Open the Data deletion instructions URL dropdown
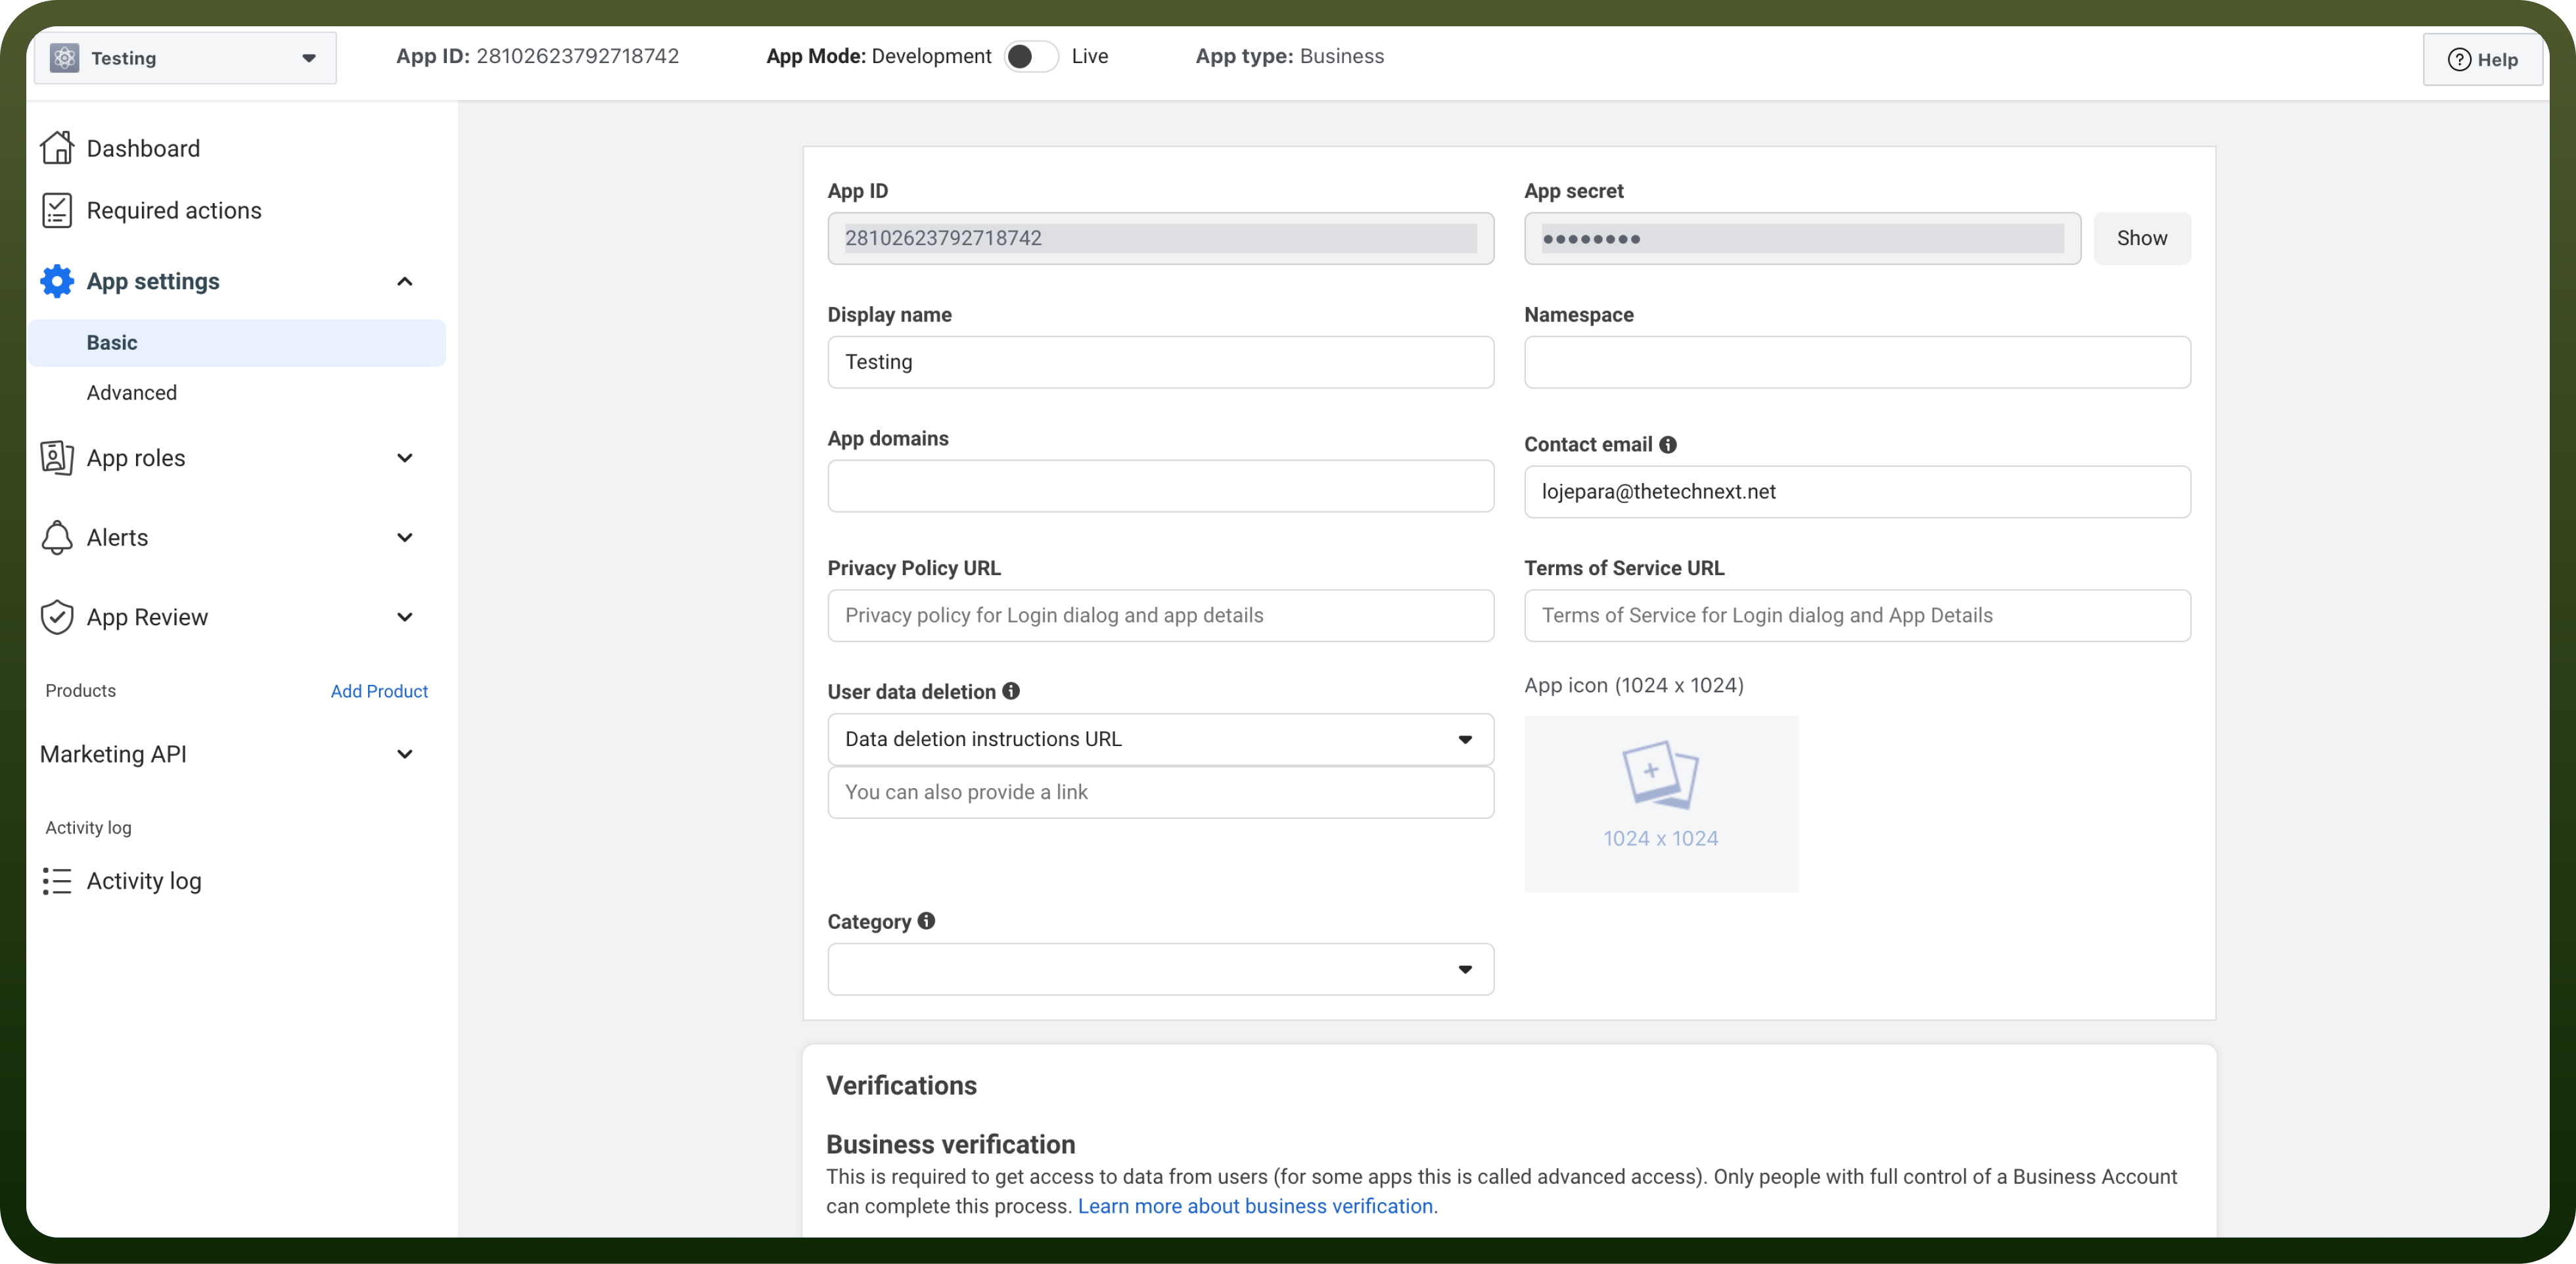 [1160, 739]
